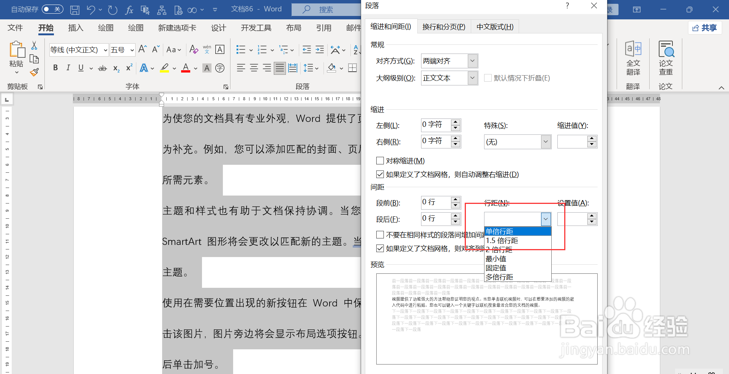The image size is (729, 374).
Task: Toggle Bold formatting
Action: [x=55, y=68]
